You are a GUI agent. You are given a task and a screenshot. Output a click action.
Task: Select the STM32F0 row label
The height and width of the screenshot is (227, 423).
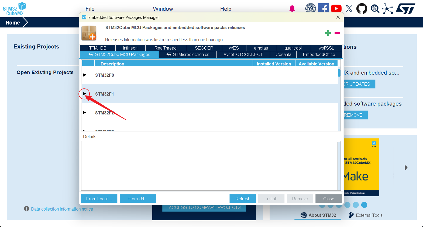(105, 75)
